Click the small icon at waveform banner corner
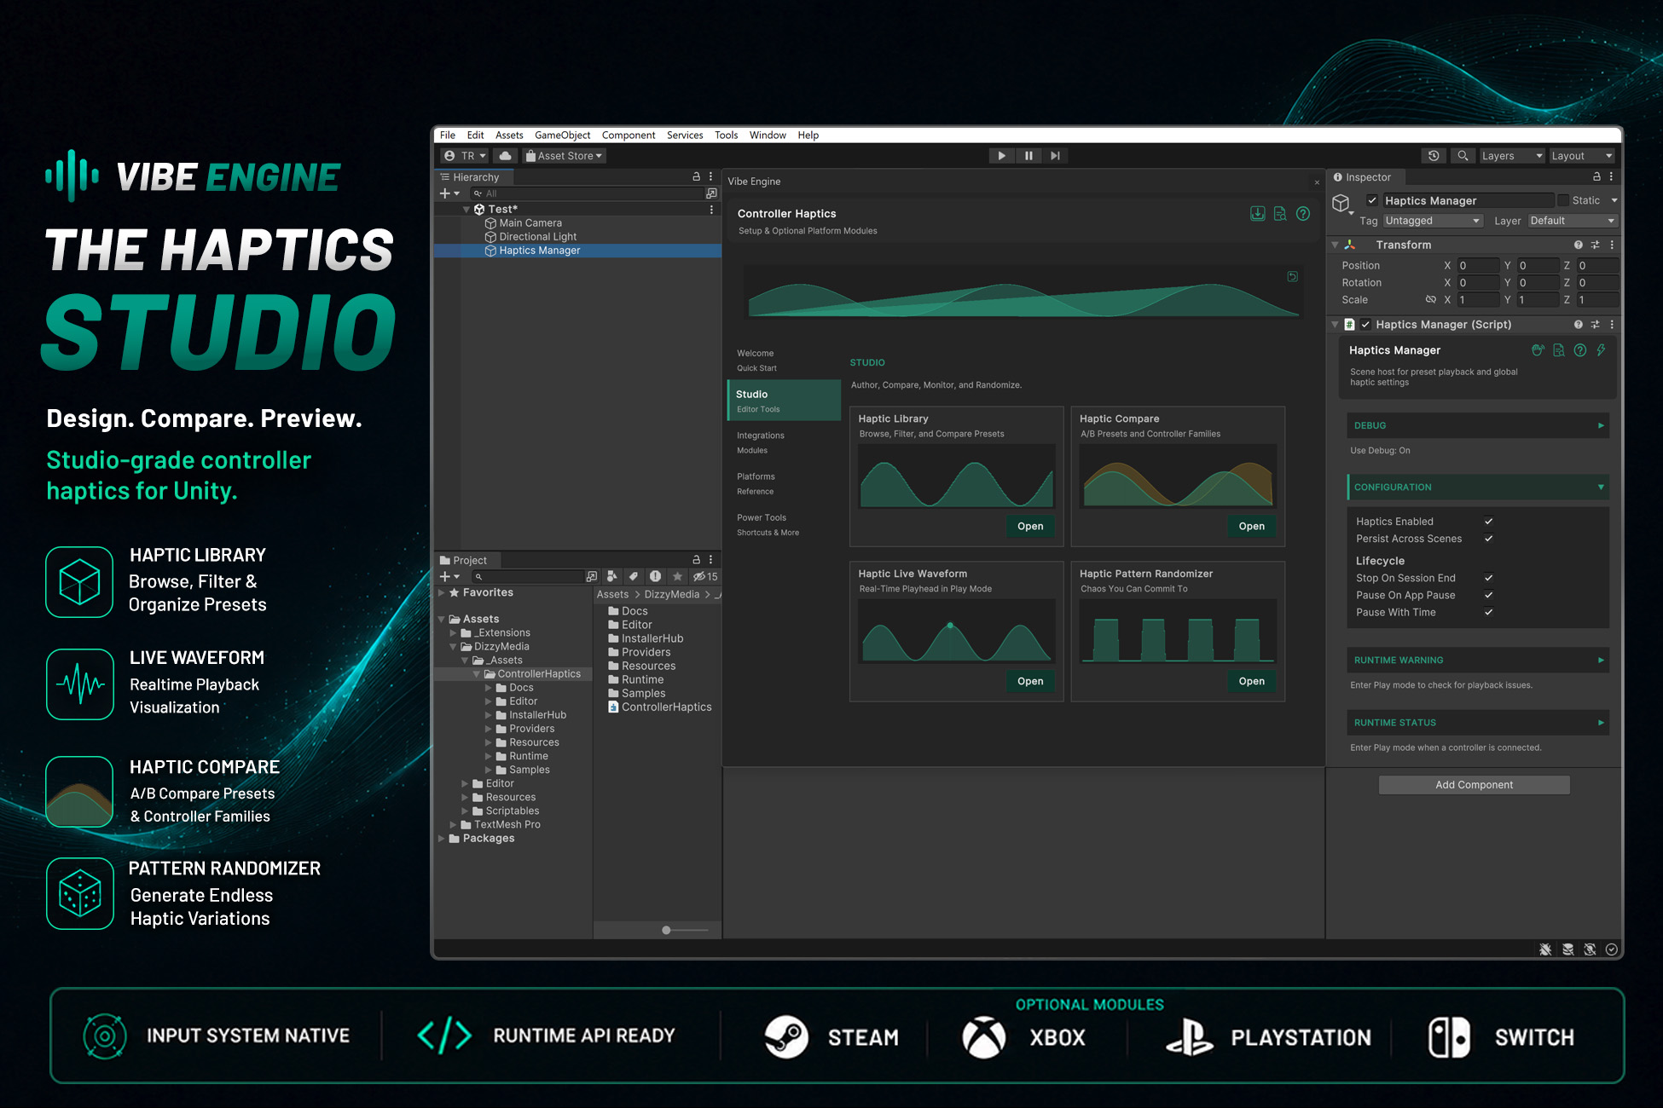Screen dimensions: 1663x1108 1293,276
